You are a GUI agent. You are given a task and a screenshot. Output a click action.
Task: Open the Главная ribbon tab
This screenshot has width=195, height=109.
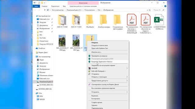tap(44, 6)
